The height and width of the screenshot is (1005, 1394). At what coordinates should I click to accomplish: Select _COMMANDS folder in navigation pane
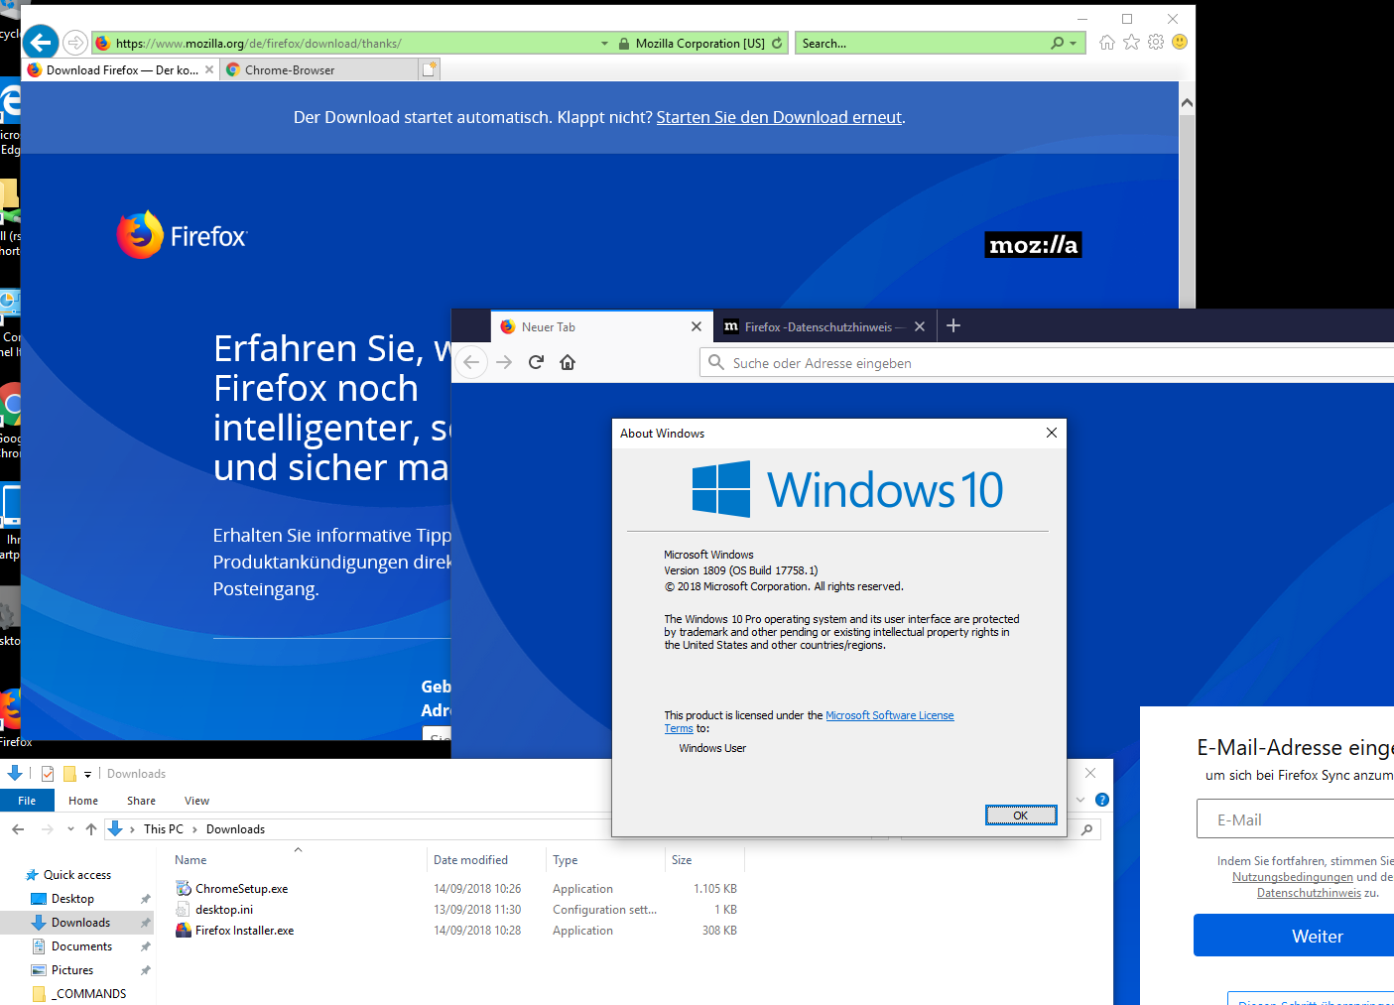[x=90, y=994]
